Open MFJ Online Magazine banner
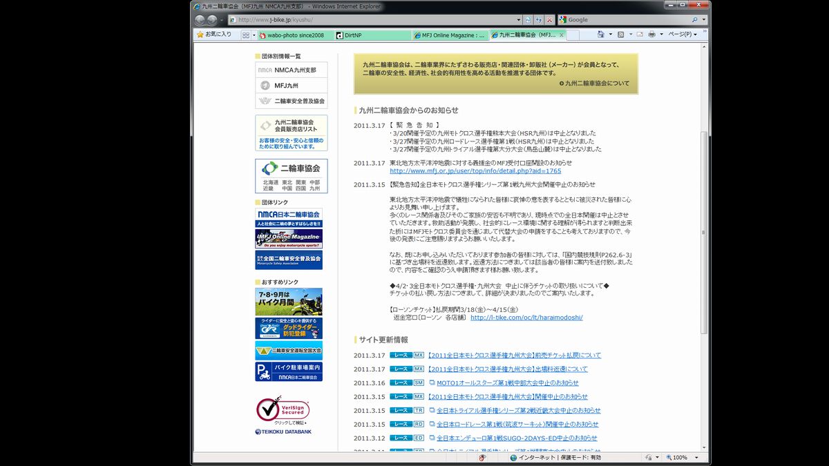The height and width of the screenshot is (466, 829). [289, 239]
